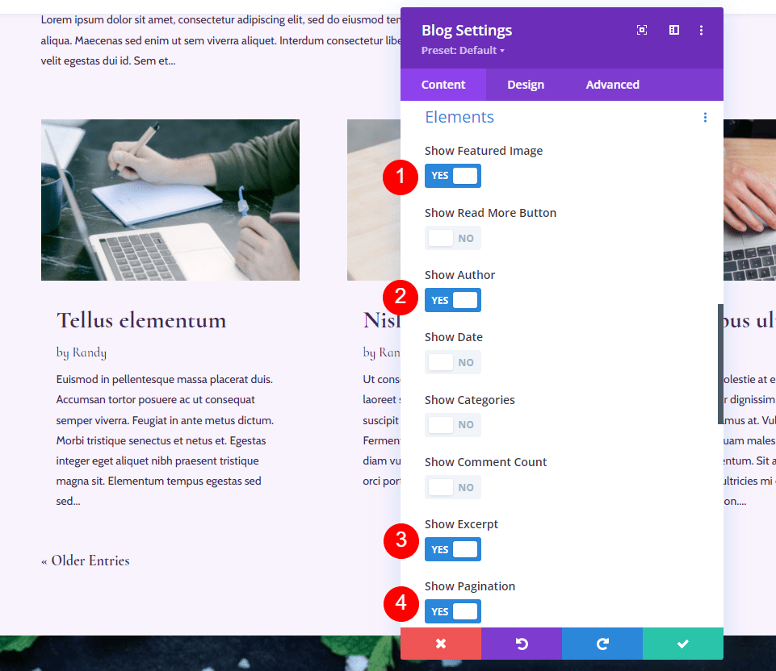Undo the last change

coord(521,644)
